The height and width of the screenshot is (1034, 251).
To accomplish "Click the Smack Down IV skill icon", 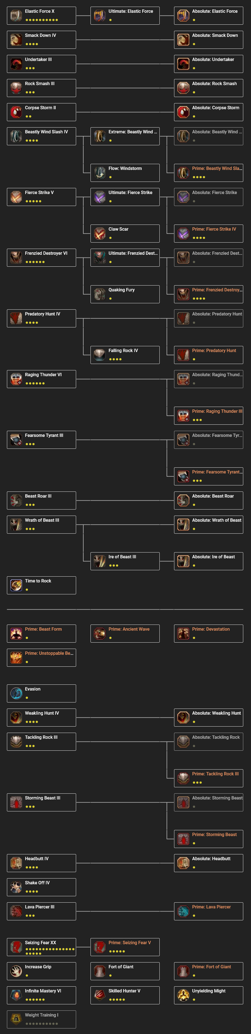I will [x=15, y=39].
